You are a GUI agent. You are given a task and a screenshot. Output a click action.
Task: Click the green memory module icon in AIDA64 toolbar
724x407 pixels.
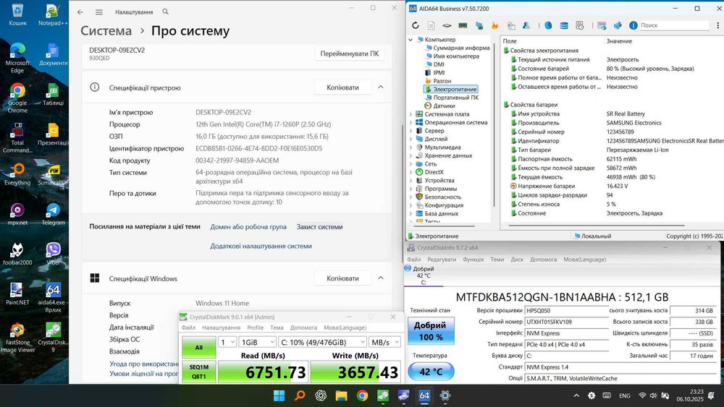click(x=463, y=25)
